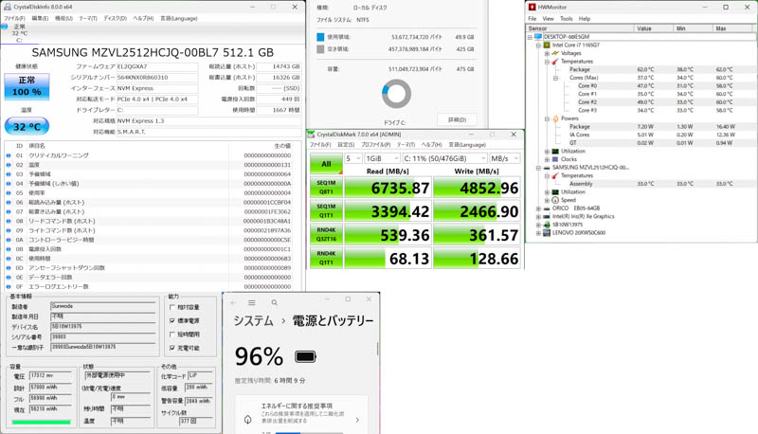Click the Voltages sensor icon in HWMonitor
Screen dimensions: 758x434
556,53
